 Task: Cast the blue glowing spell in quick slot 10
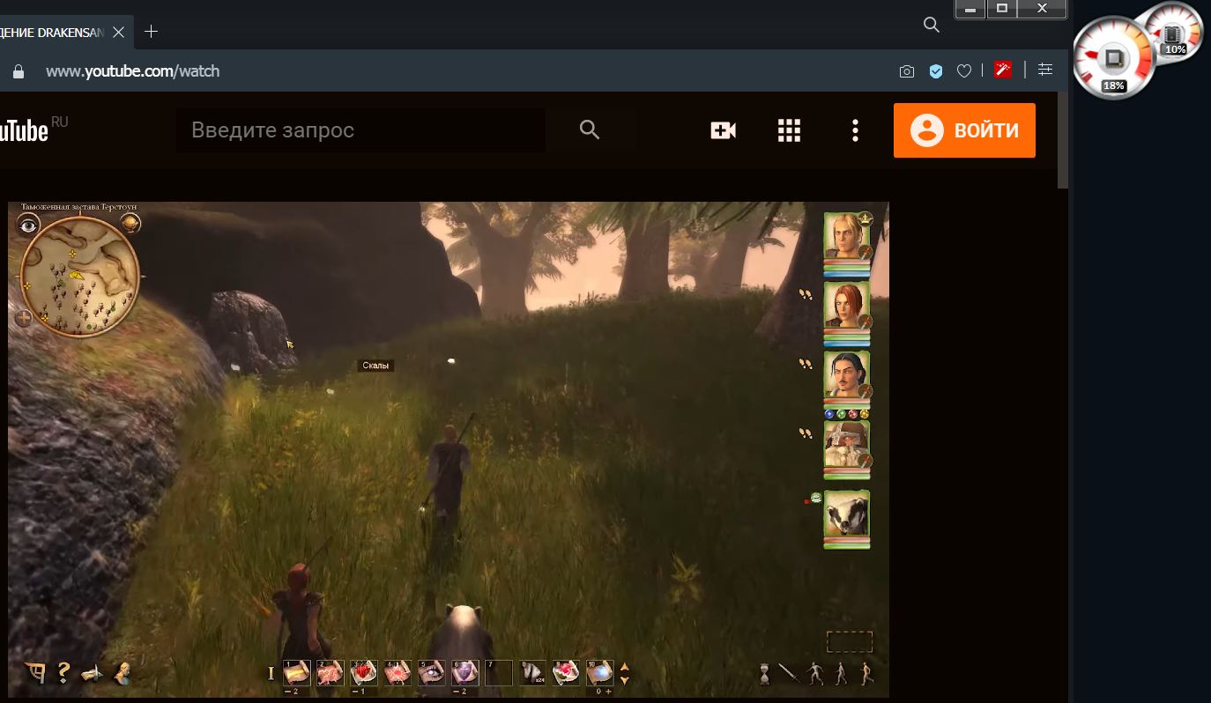pyautogui.click(x=599, y=672)
